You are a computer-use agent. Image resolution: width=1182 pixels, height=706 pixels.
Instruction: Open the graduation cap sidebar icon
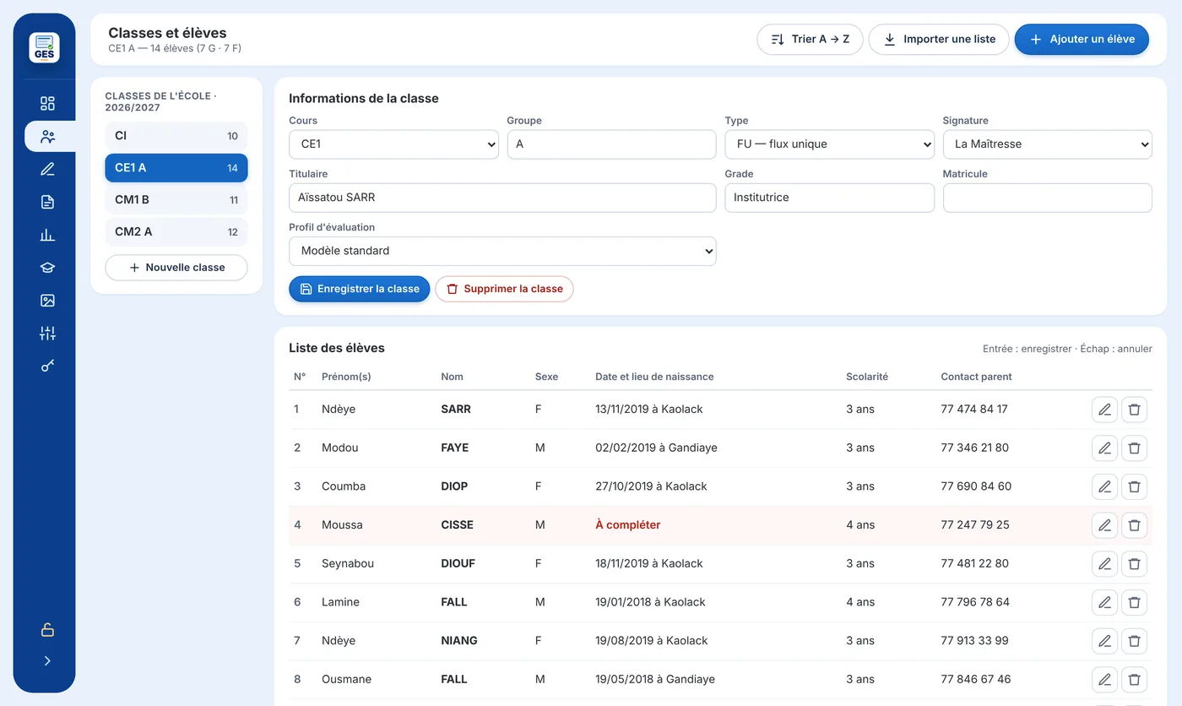(x=47, y=268)
